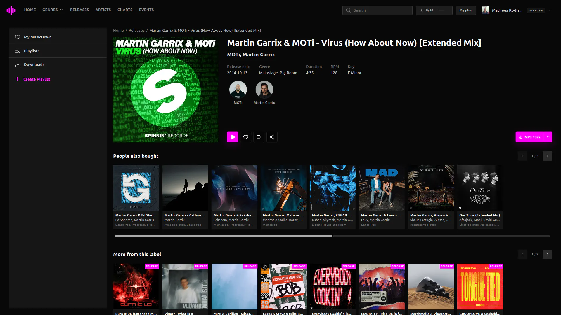Open the Downloads sidebar icon
Image resolution: width=561 pixels, height=315 pixels.
click(18, 64)
